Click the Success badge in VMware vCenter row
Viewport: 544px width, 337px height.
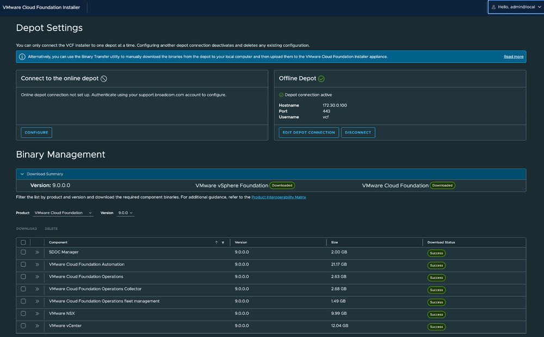436,327
